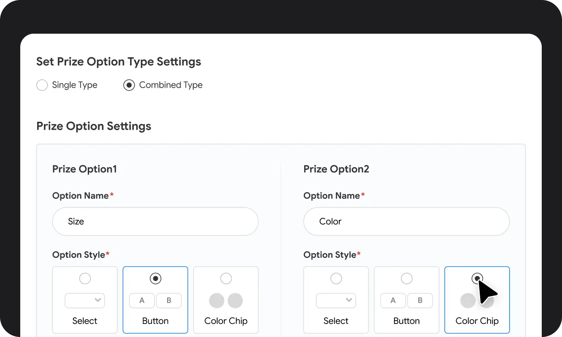Click the Prize Option1 heading

pyautogui.click(x=84, y=169)
